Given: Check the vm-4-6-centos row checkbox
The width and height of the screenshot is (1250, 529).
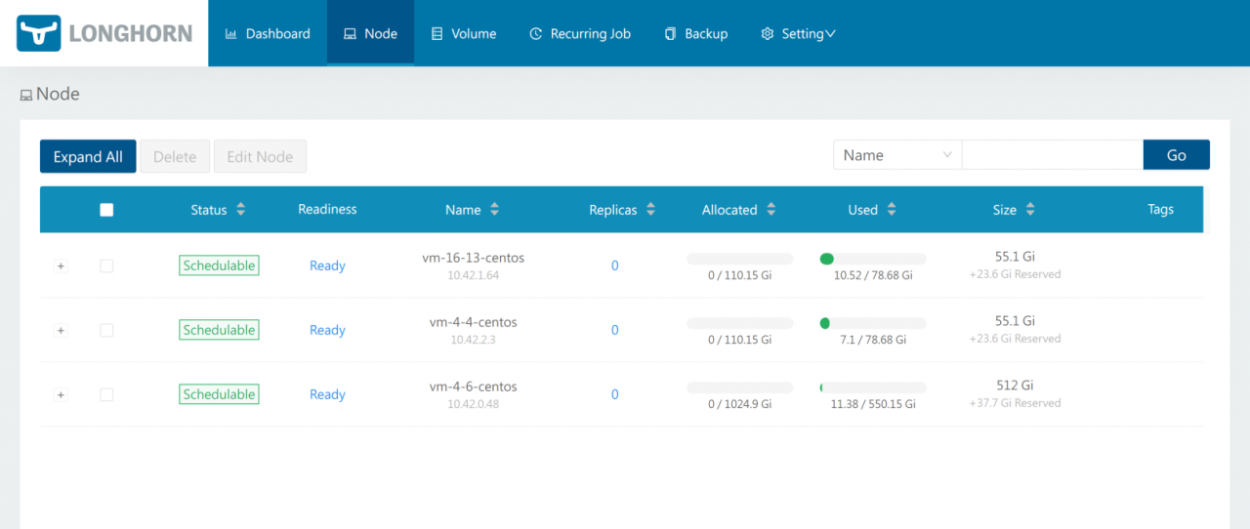Looking at the screenshot, I should (106, 395).
